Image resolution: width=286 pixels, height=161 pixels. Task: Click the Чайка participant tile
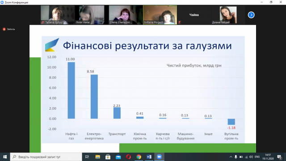(x=194, y=15)
